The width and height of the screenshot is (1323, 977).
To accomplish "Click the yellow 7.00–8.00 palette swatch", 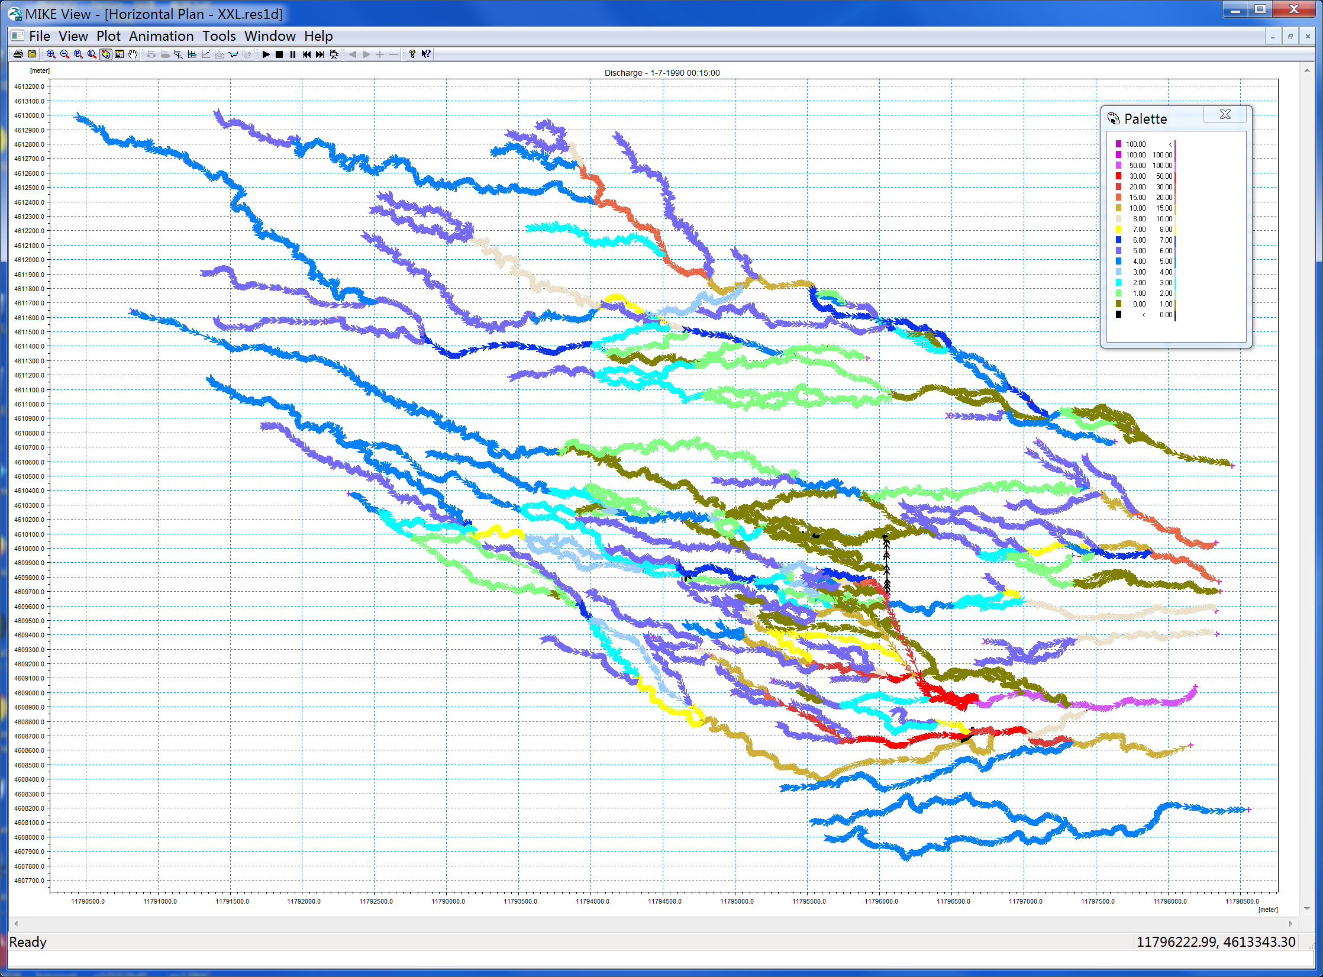I will click(1118, 229).
